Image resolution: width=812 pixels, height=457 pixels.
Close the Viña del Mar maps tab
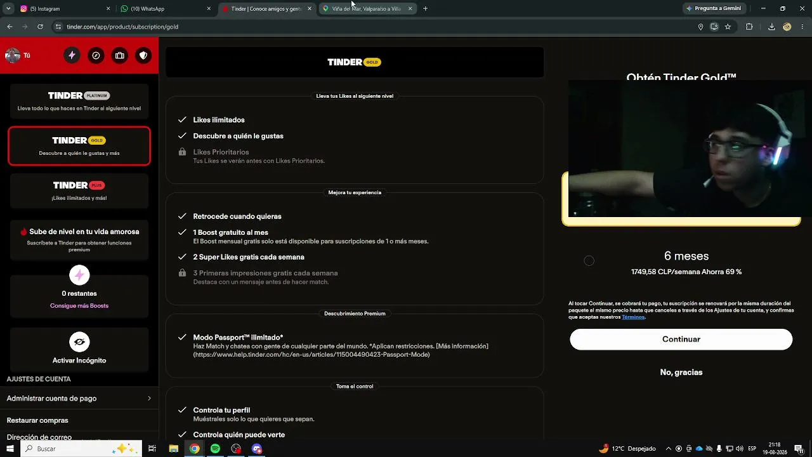[410, 9]
